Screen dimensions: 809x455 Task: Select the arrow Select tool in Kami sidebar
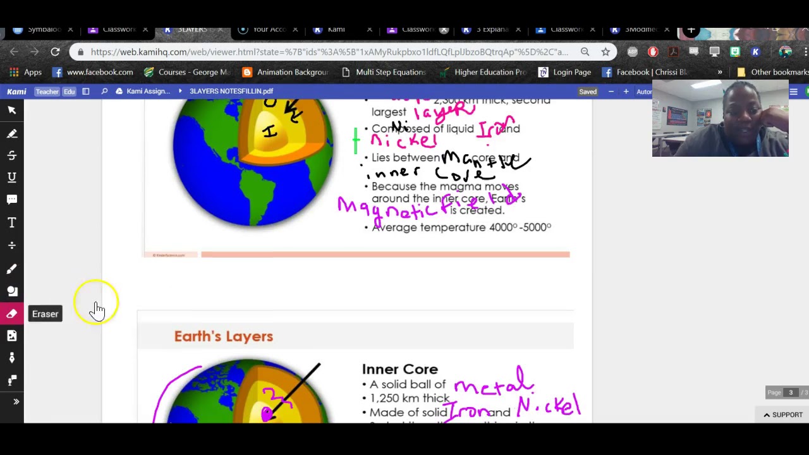pos(11,111)
